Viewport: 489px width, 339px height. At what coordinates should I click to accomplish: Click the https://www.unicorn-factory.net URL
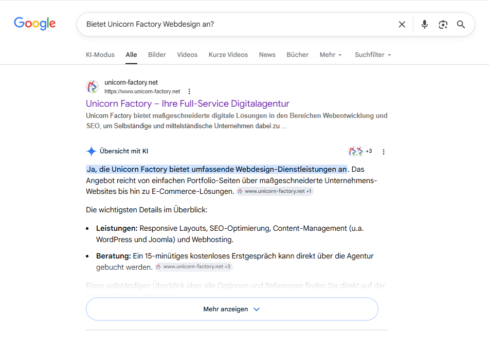[x=142, y=91]
